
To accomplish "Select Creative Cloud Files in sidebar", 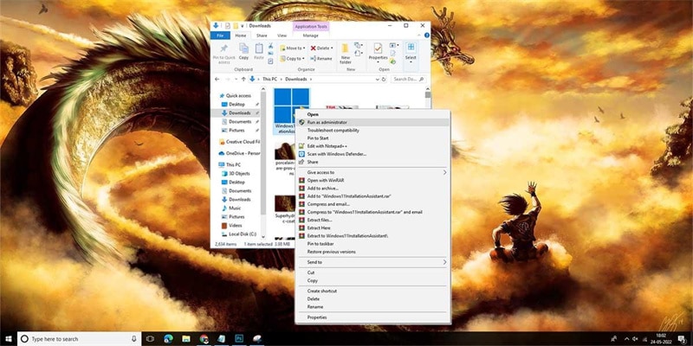I will [x=239, y=142].
